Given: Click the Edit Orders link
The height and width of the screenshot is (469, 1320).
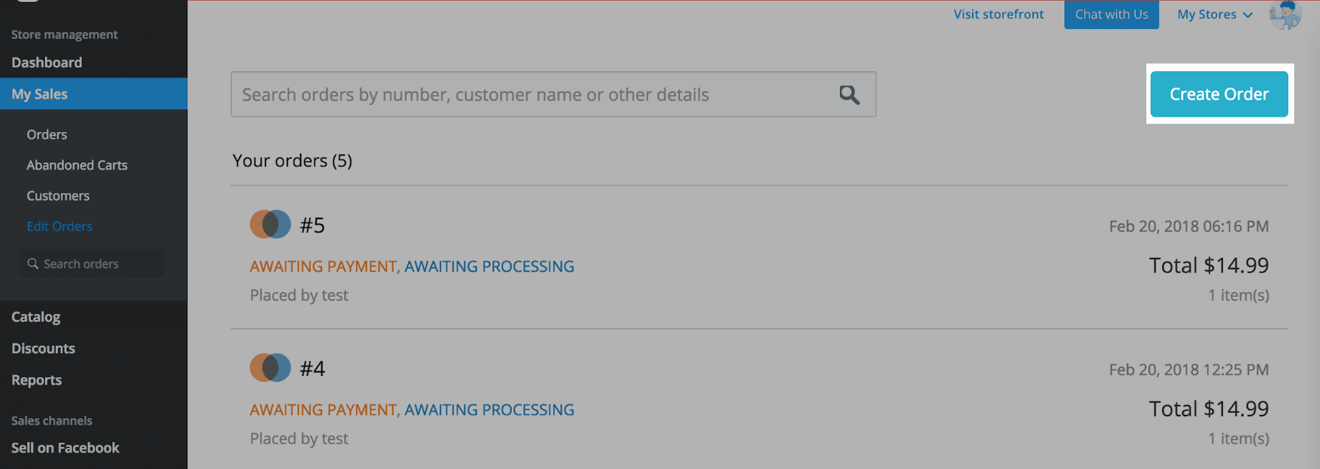Looking at the screenshot, I should [59, 226].
